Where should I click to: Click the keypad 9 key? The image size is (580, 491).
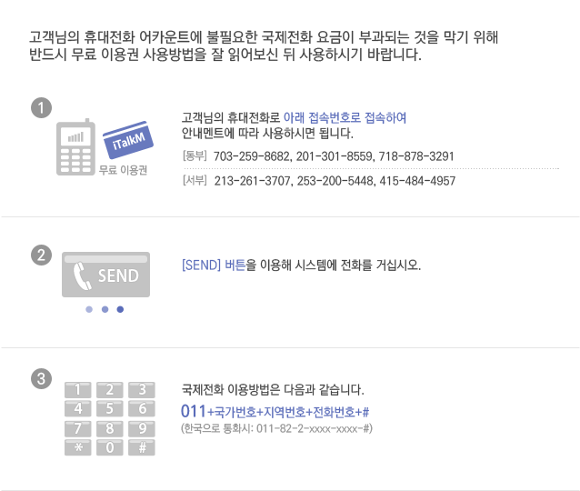pos(142,428)
